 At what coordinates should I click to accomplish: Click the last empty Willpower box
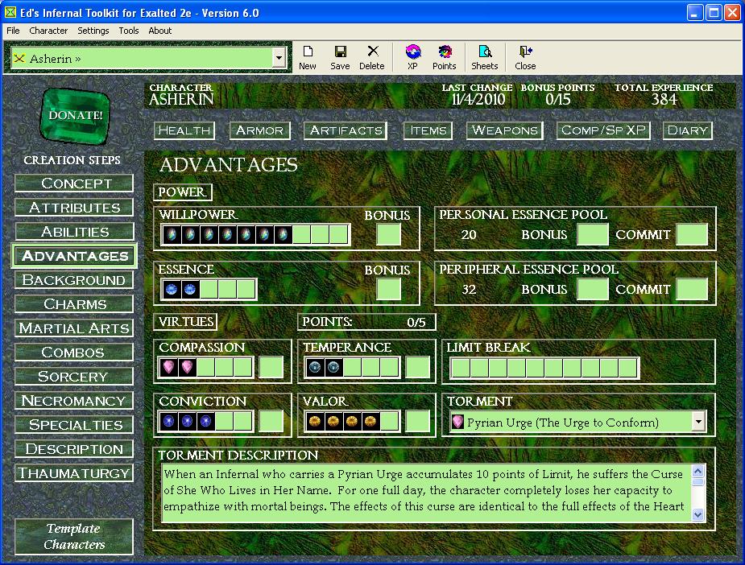point(339,234)
